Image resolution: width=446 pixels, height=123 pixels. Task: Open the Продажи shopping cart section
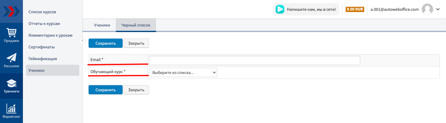tap(11, 35)
